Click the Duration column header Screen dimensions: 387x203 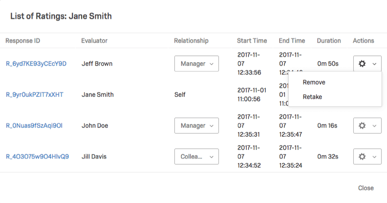tap(329, 41)
